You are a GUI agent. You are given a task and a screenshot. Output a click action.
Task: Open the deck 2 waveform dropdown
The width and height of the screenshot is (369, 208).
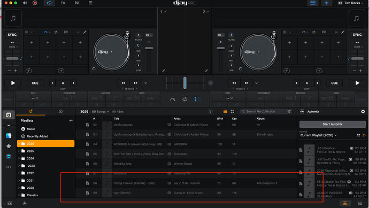(206, 12)
